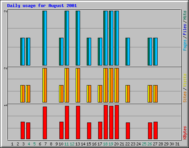Viewport: 189px width, 148px height.
Task: Click the yellow Visits bar for day 4
Action: [27, 94]
